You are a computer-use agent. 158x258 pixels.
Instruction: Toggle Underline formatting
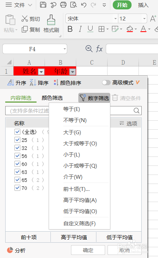[90, 29]
